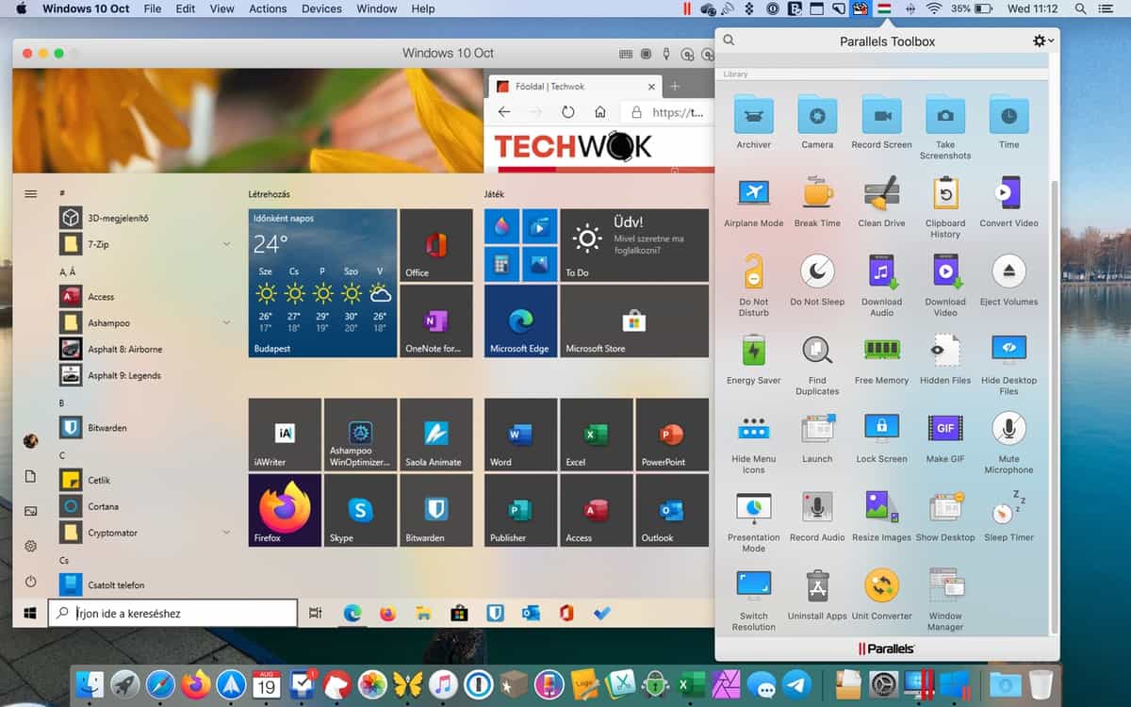The width and height of the screenshot is (1131, 707).
Task: Expand the Cryptomator folder in Start menu
Action: coord(226,533)
